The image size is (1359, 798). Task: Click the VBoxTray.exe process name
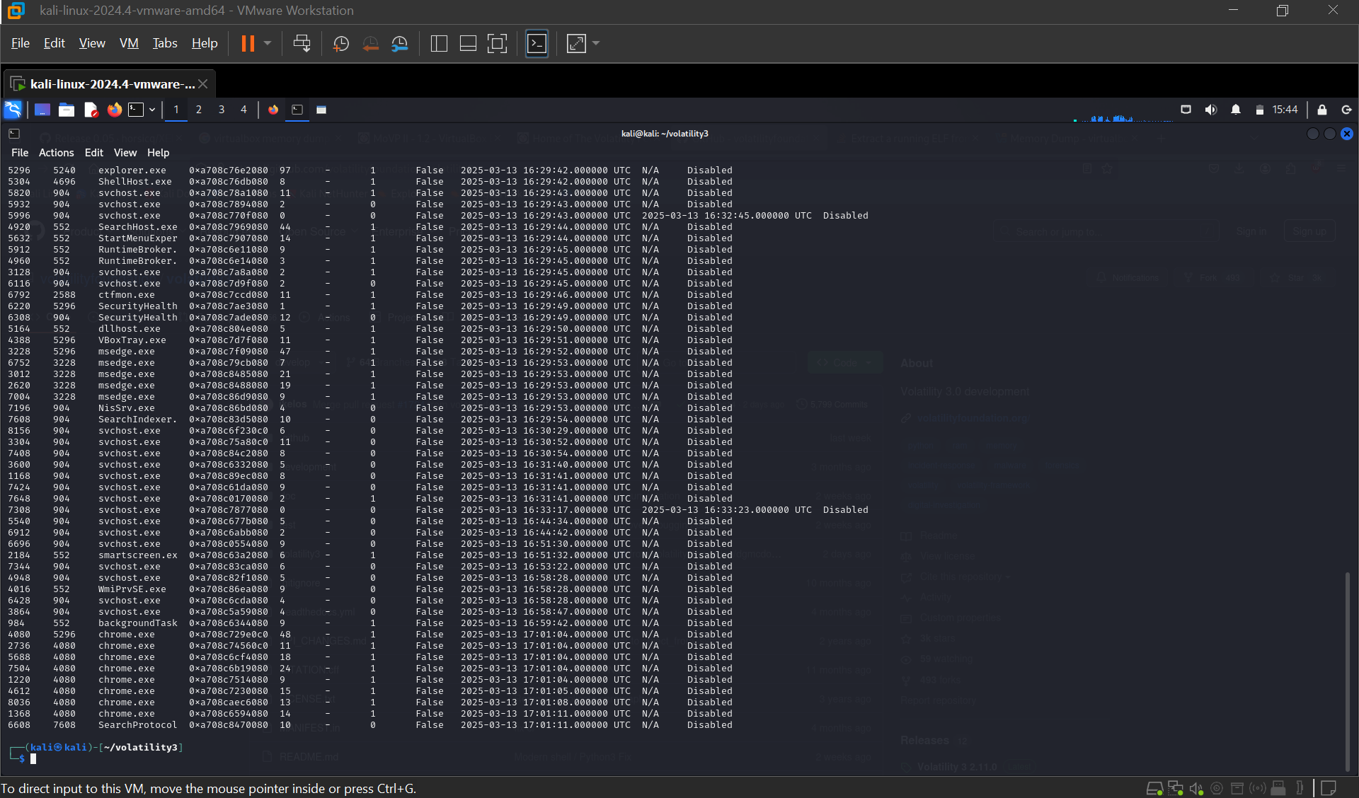(x=132, y=340)
